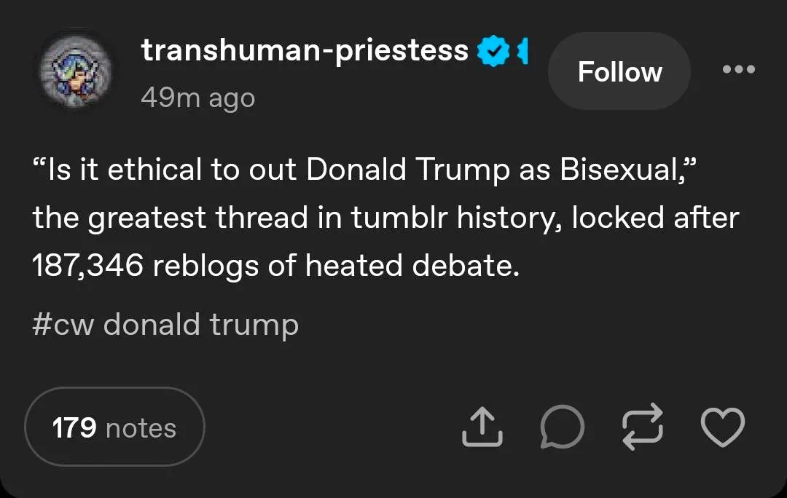787x498 pixels.
Task: Open the 179 notes list
Action: pyautogui.click(x=114, y=427)
